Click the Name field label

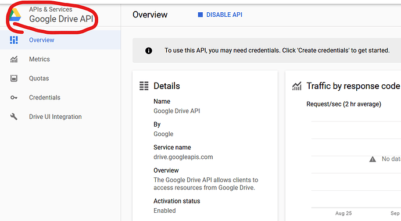click(162, 101)
